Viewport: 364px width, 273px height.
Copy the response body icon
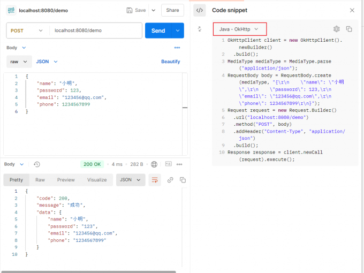pyautogui.click(x=183, y=180)
